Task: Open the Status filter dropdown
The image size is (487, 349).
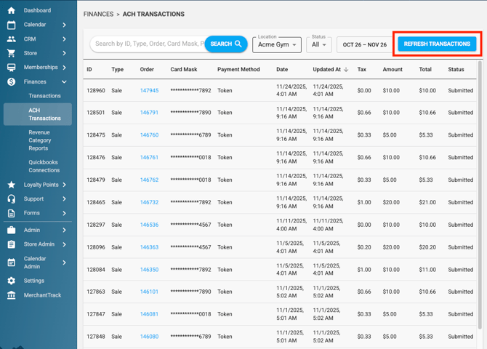Action: [x=318, y=44]
